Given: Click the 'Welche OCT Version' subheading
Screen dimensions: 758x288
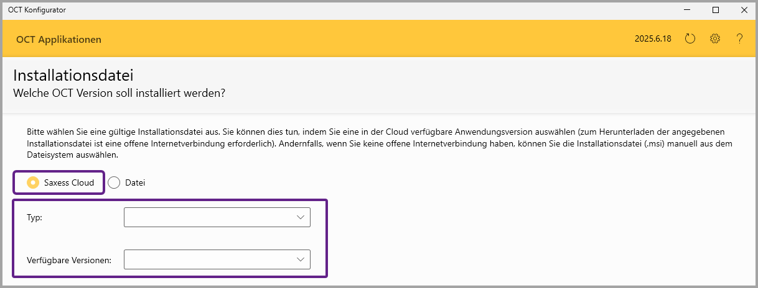Looking at the screenshot, I should [119, 93].
